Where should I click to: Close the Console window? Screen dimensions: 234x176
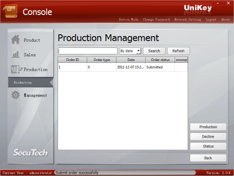pos(228,3)
